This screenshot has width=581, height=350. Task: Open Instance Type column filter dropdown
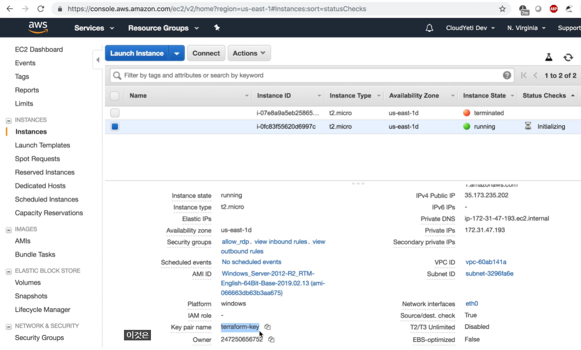point(379,96)
